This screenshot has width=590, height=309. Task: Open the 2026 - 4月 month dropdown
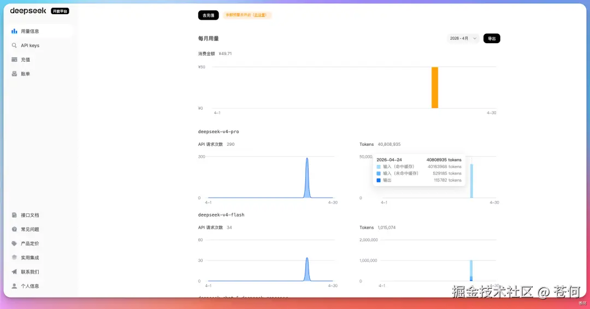463,38
